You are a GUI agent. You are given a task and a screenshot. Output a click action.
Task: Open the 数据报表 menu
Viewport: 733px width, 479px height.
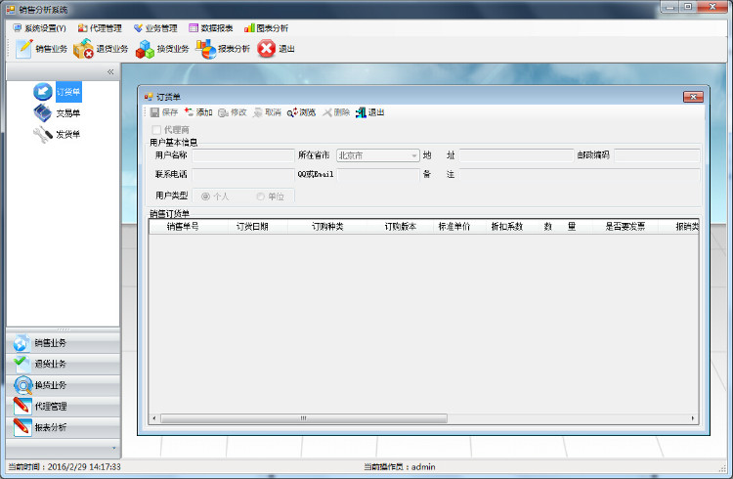coord(210,28)
